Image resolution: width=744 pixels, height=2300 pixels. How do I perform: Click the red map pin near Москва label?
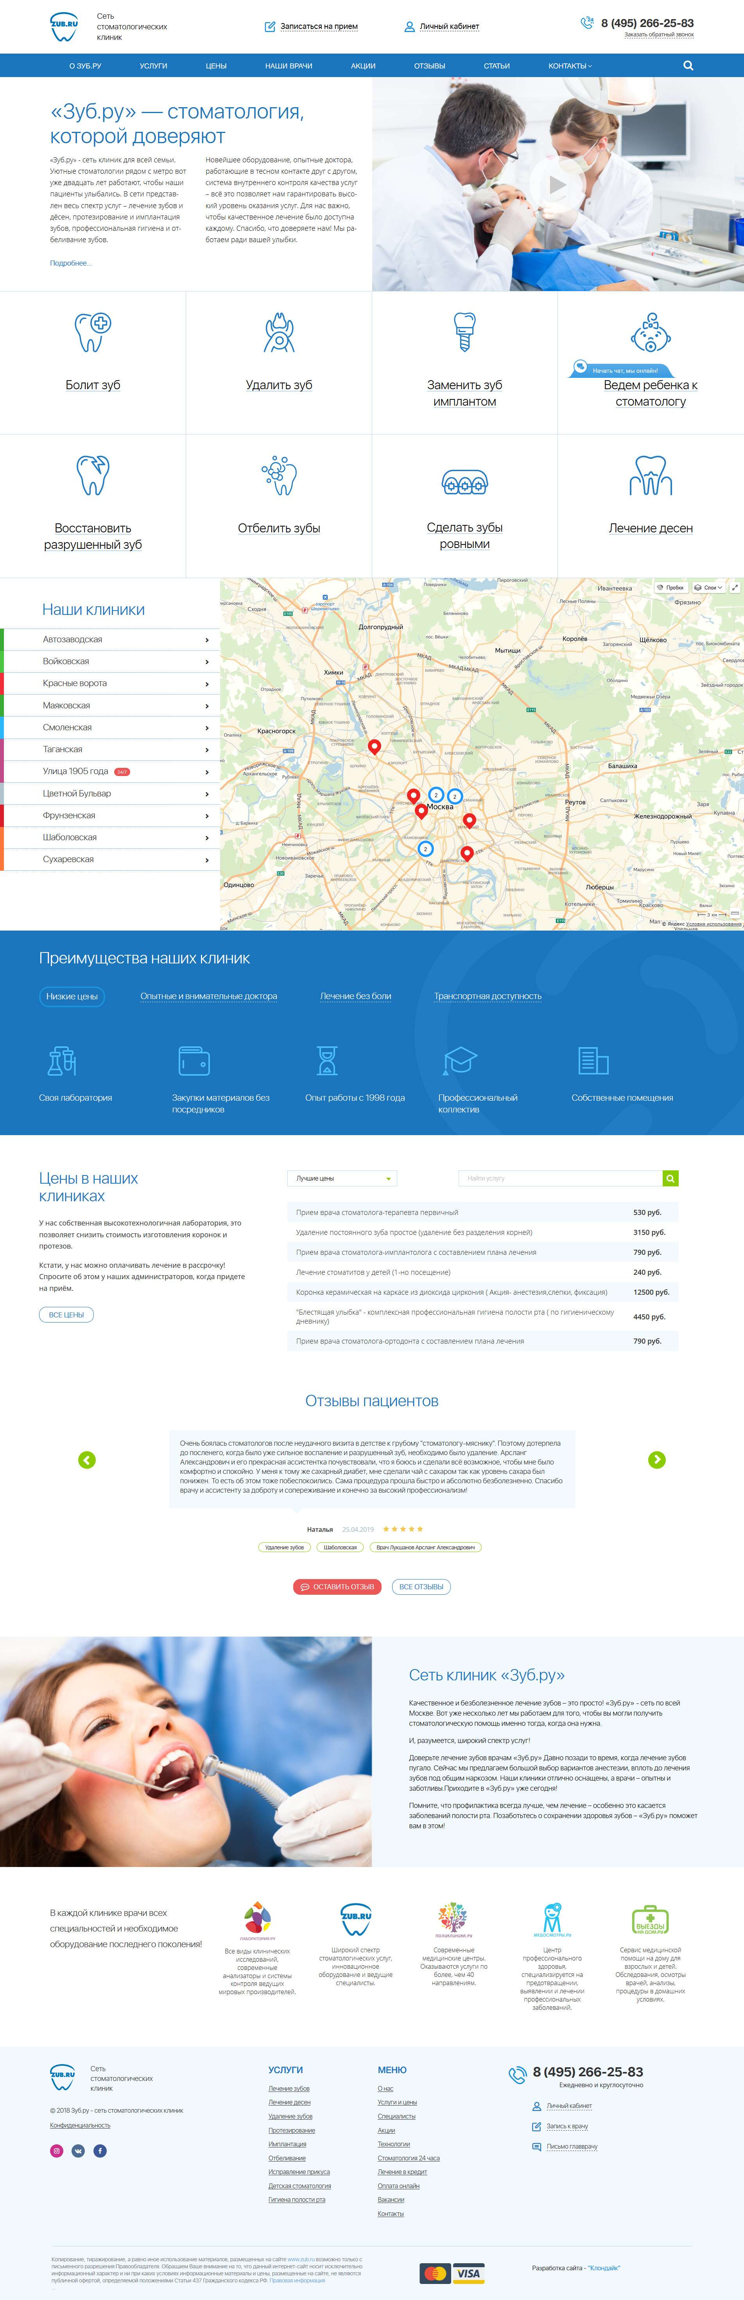pos(421,812)
